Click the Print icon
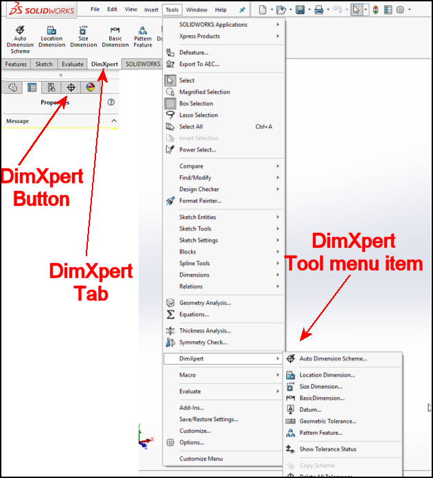Image resolution: width=433 pixels, height=478 pixels. pos(319,10)
